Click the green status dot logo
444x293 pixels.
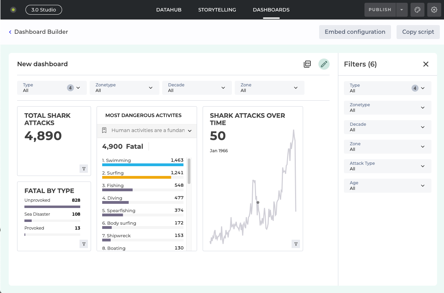coord(13,10)
